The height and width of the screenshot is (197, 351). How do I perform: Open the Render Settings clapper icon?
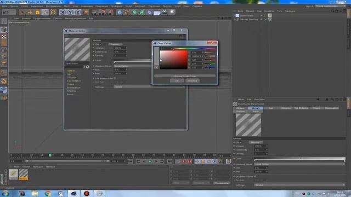[110, 12]
